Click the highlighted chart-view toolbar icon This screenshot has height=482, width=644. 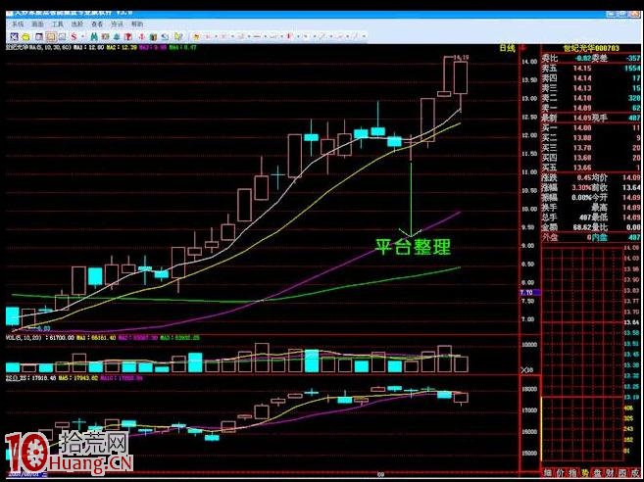coord(51,37)
